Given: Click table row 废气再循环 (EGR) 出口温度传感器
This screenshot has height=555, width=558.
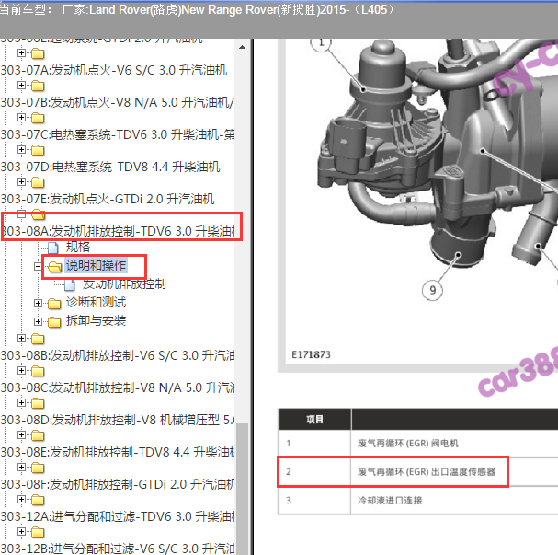Looking at the screenshot, I should (418, 471).
